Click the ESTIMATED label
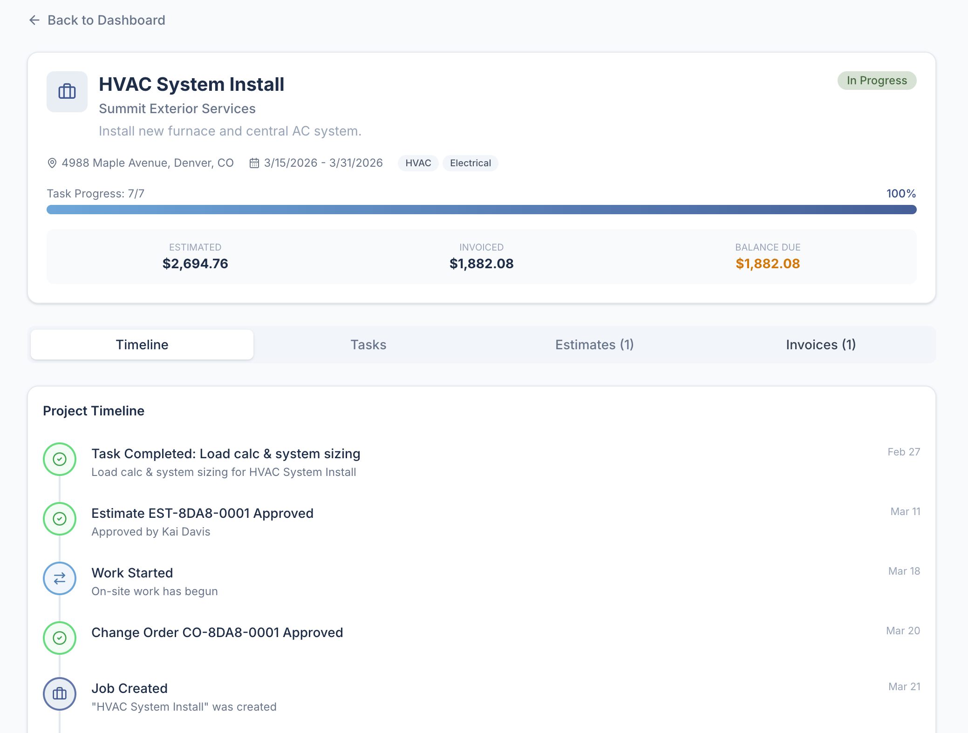The height and width of the screenshot is (733, 968). [x=195, y=247]
